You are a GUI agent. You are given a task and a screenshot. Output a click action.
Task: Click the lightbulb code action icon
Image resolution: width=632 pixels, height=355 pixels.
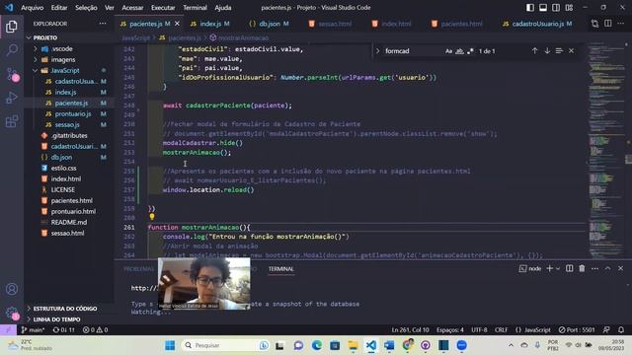click(x=152, y=217)
